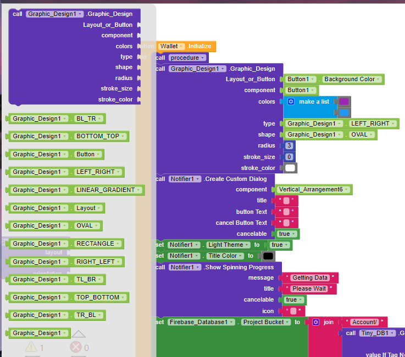Click the radius number field showing 3
Image resolution: width=405 pixels, height=357 pixels.
[289, 146]
